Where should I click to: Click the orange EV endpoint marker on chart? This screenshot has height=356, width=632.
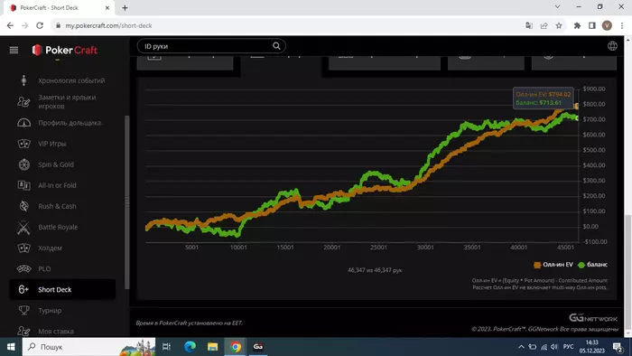[576, 106]
